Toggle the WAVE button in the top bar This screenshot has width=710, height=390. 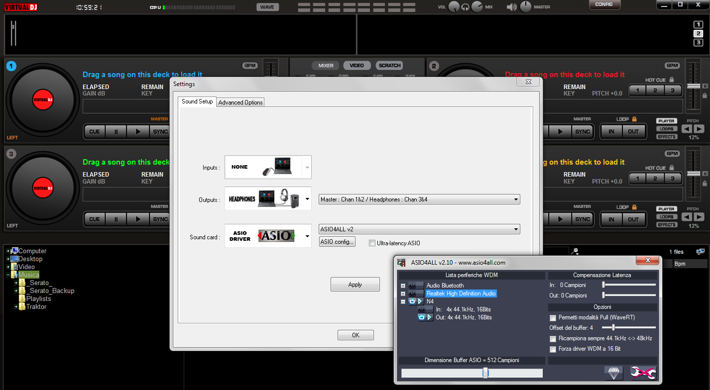[x=268, y=7]
